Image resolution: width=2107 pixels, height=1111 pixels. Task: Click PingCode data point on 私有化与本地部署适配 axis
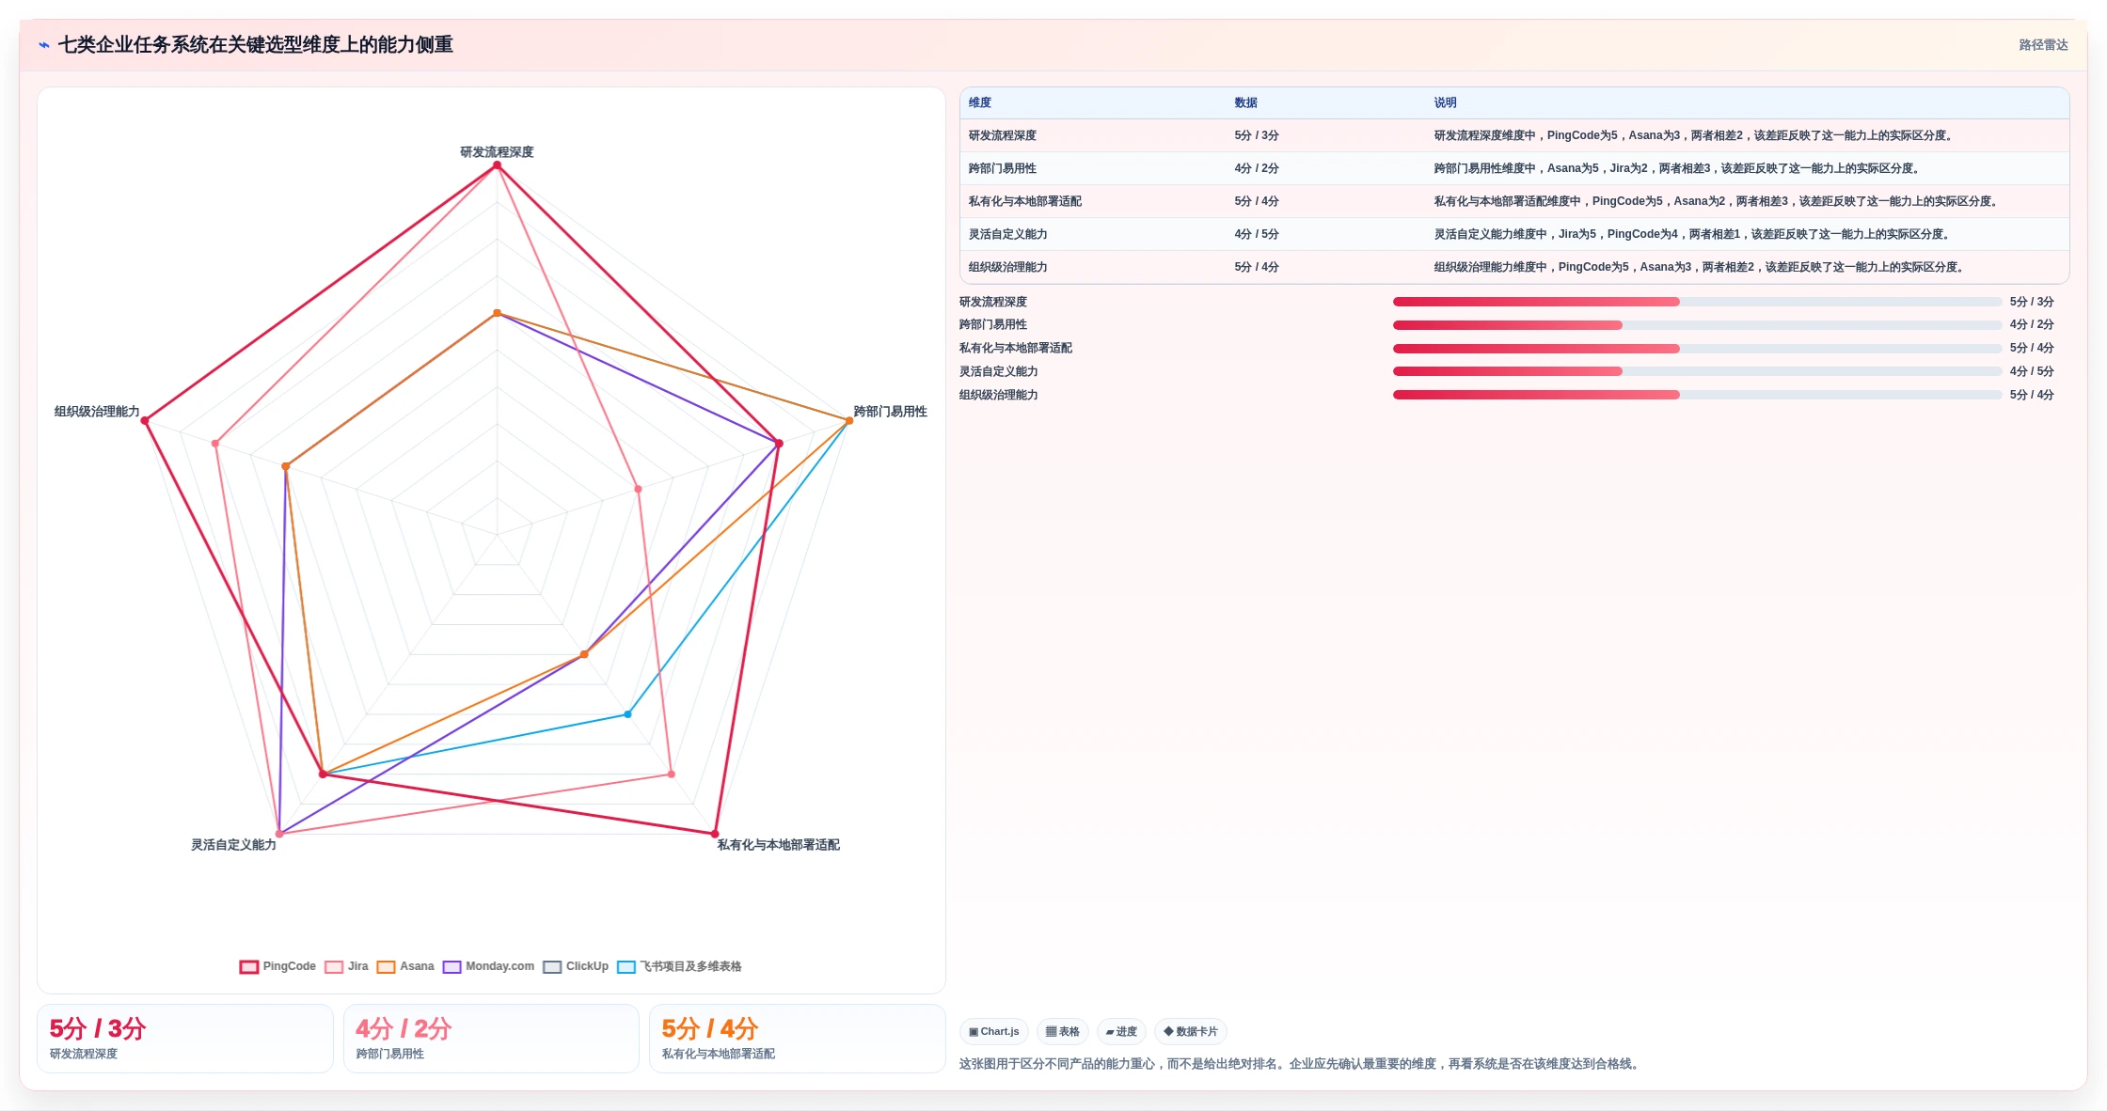pos(715,834)
